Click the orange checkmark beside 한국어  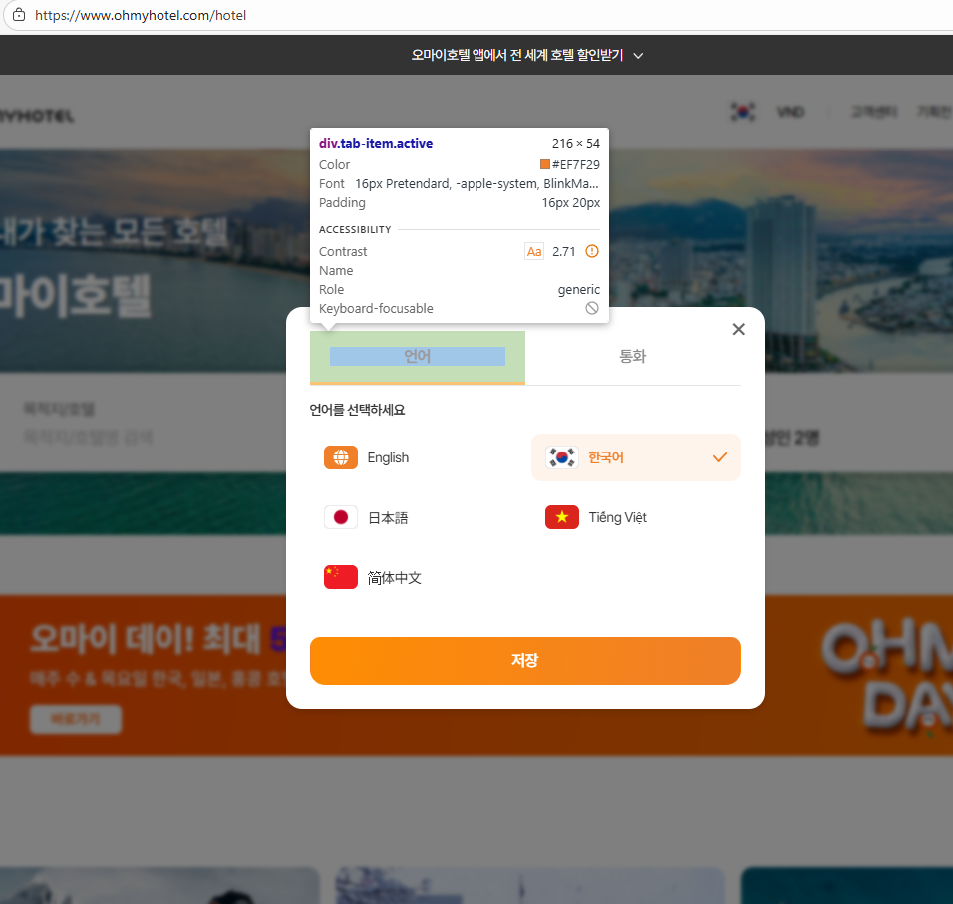720,457
